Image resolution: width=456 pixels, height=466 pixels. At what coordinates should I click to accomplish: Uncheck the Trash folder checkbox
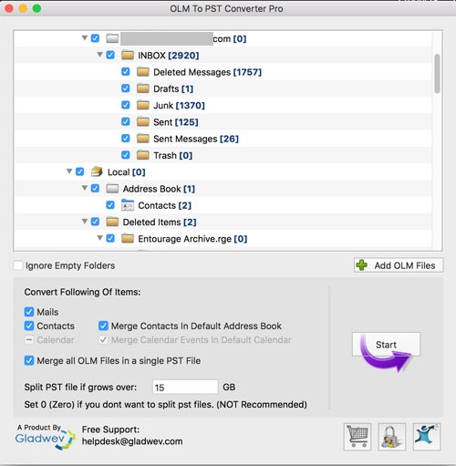126,155
